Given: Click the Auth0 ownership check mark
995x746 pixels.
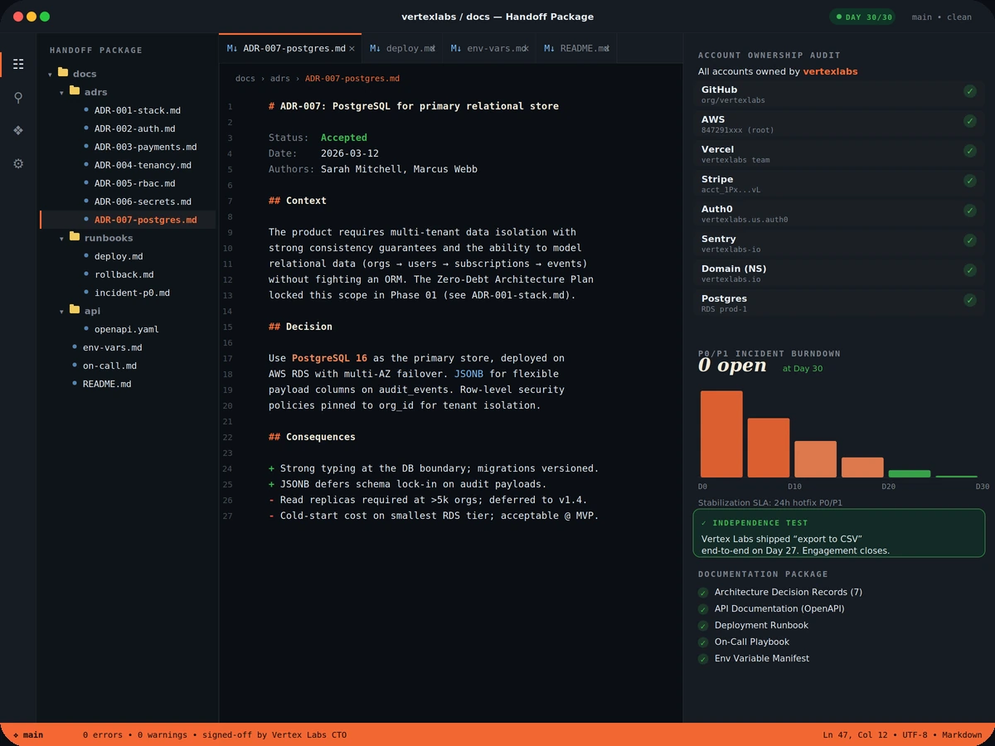Looking at the screenshot, I should coord(970,211).
